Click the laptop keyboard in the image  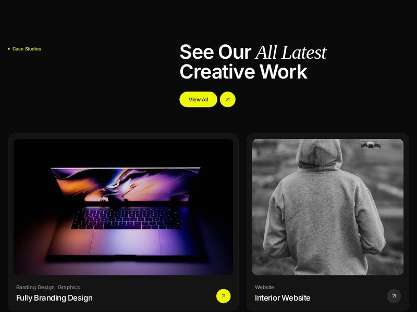[x=126, y=218]
